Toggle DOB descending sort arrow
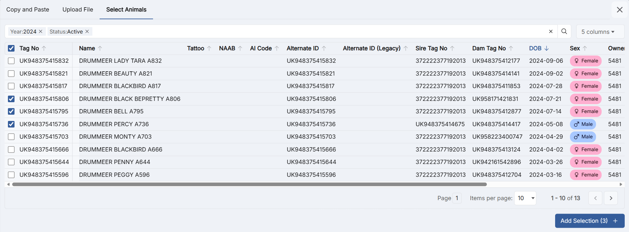The image size is (629, 232). [x=547, y=48]
